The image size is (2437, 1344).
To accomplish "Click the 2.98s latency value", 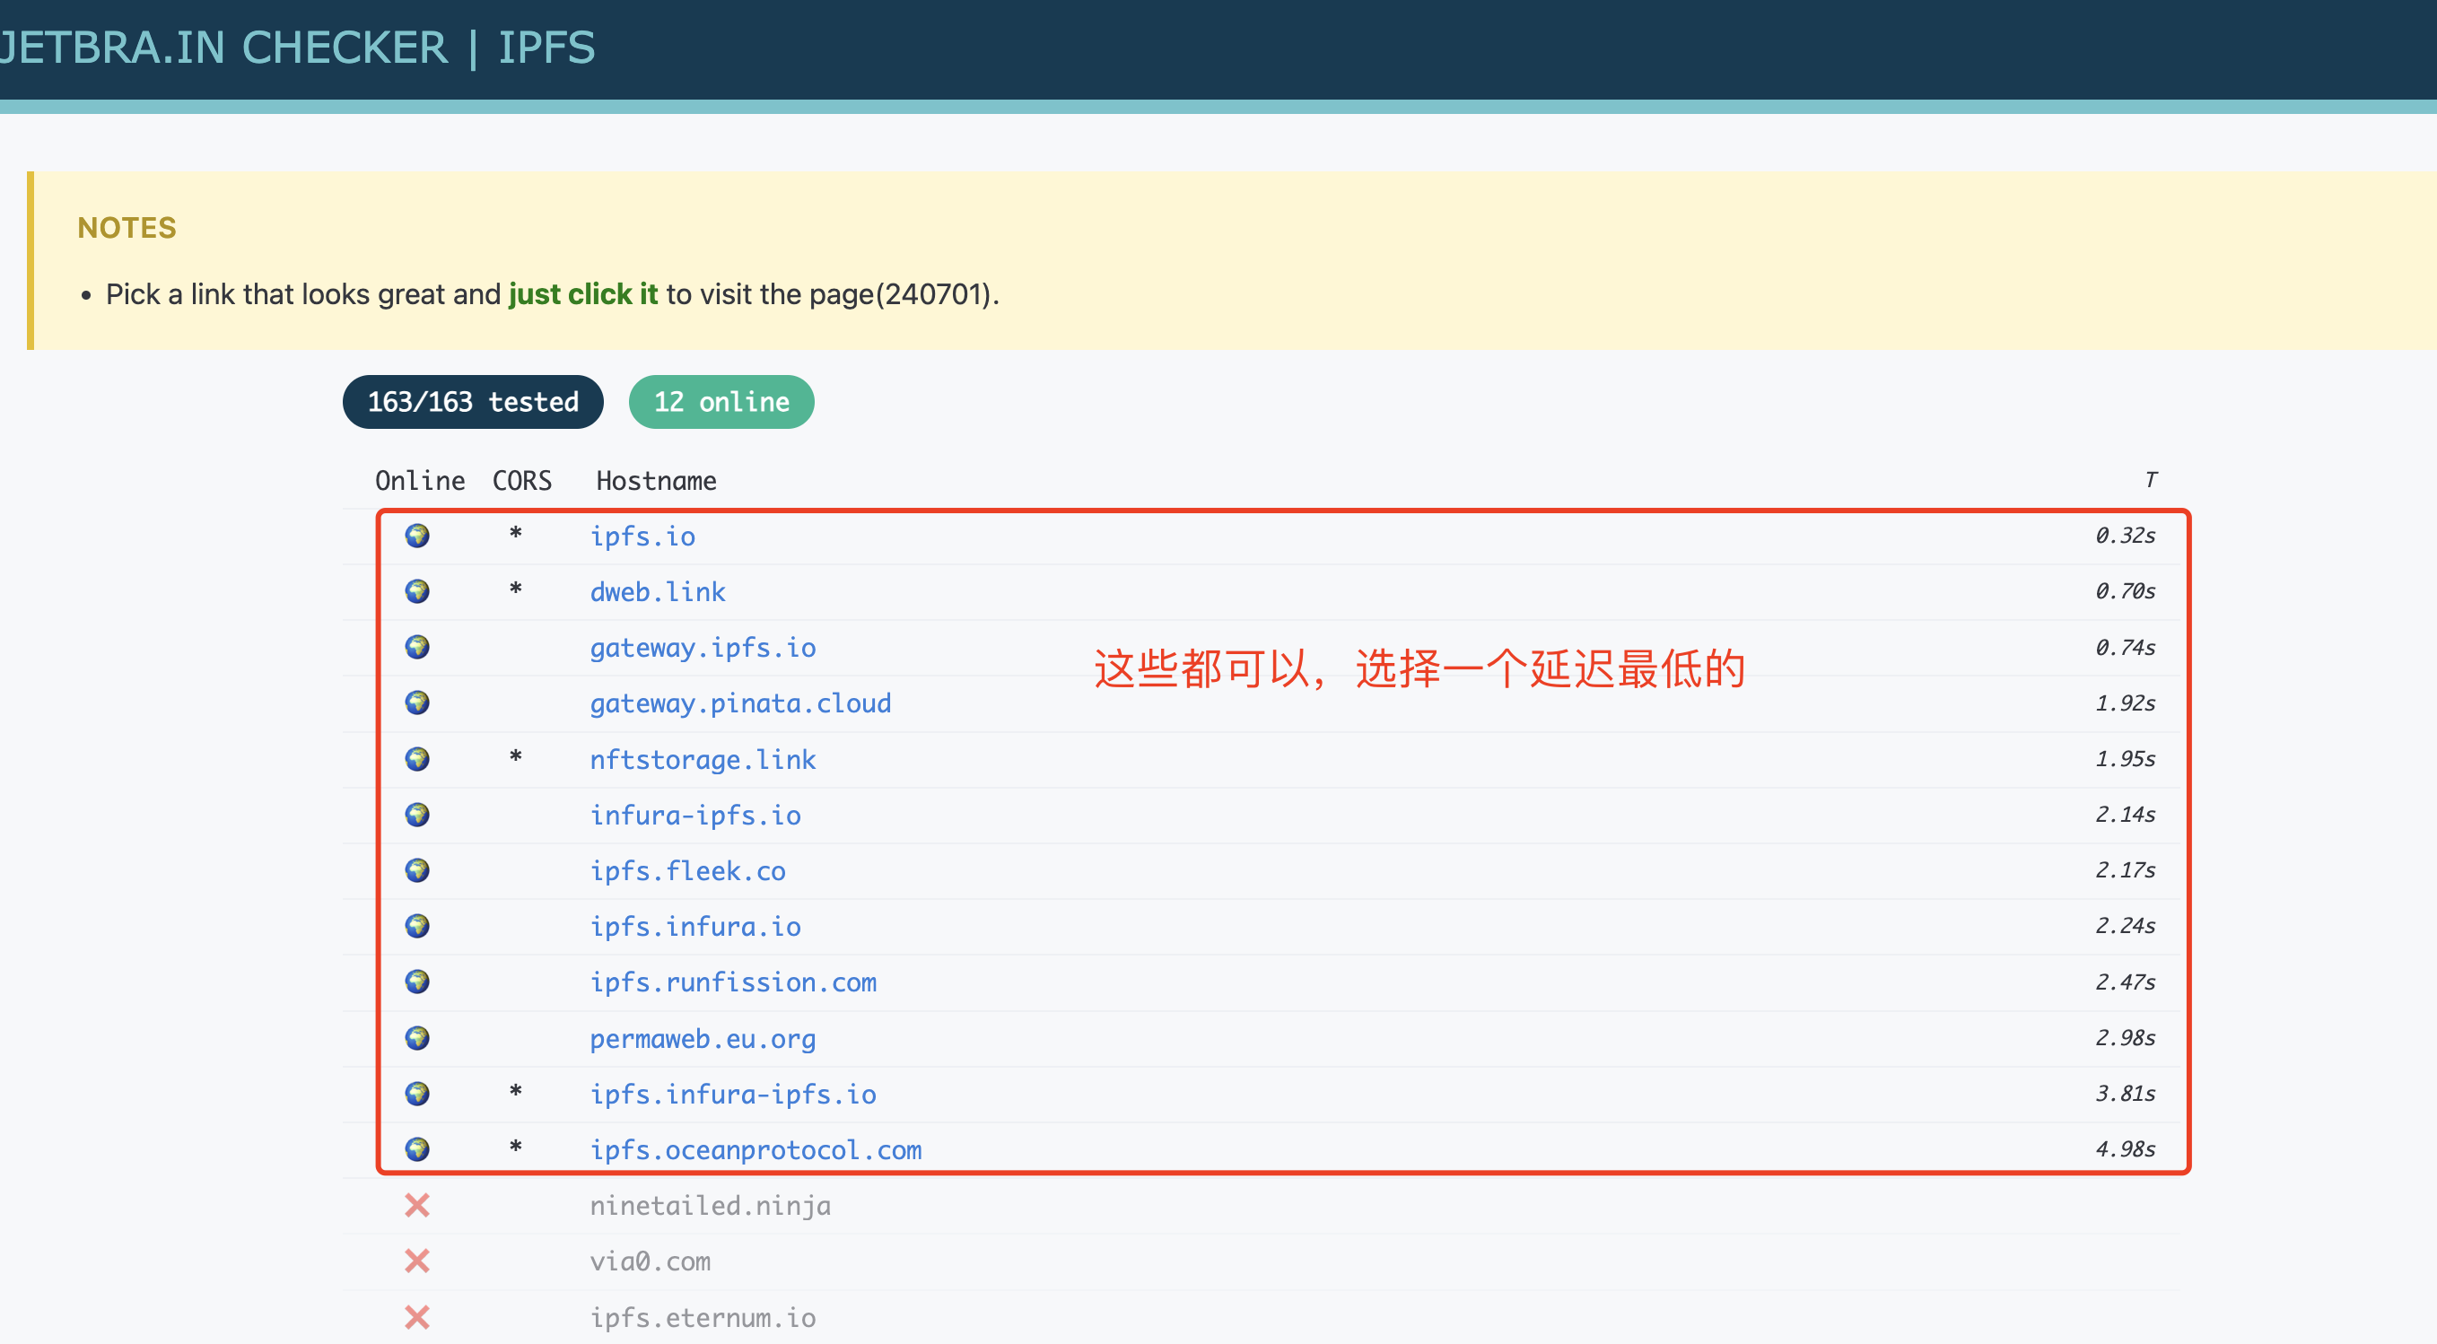I will [x=2125, y=1037].
